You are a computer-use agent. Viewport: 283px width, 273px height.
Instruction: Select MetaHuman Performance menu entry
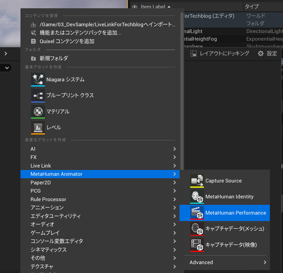coord(235,213)
